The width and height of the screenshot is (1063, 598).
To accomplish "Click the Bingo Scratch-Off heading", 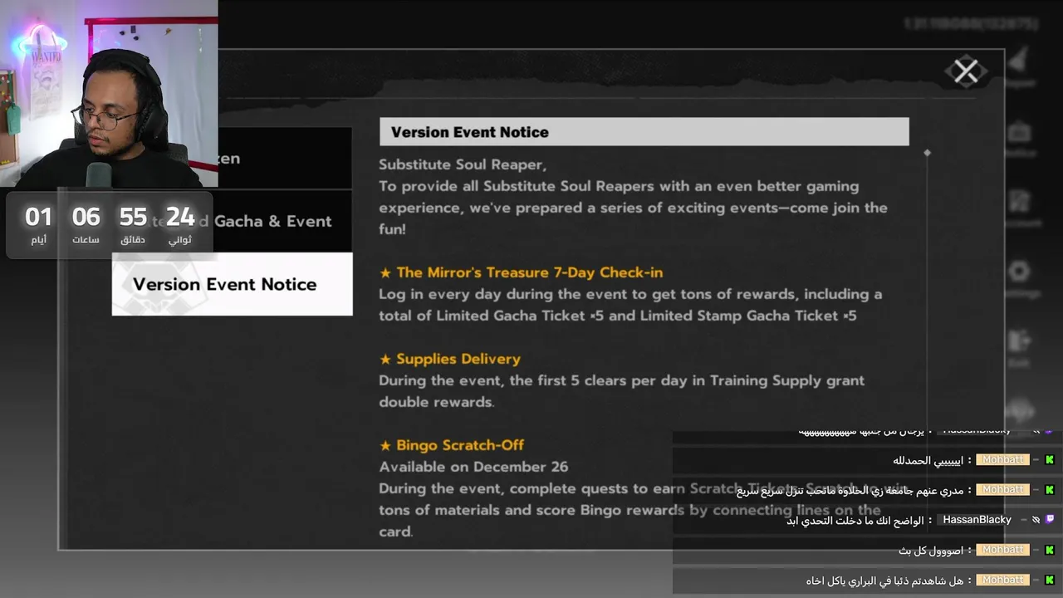I will tap(460, 445).
